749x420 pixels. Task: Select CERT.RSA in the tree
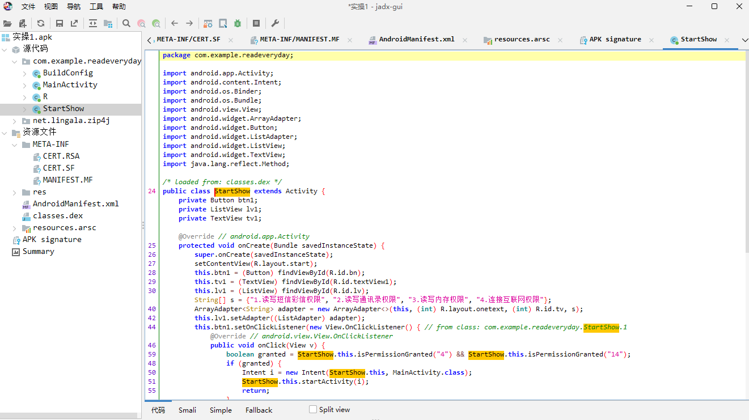pos(61,156)
